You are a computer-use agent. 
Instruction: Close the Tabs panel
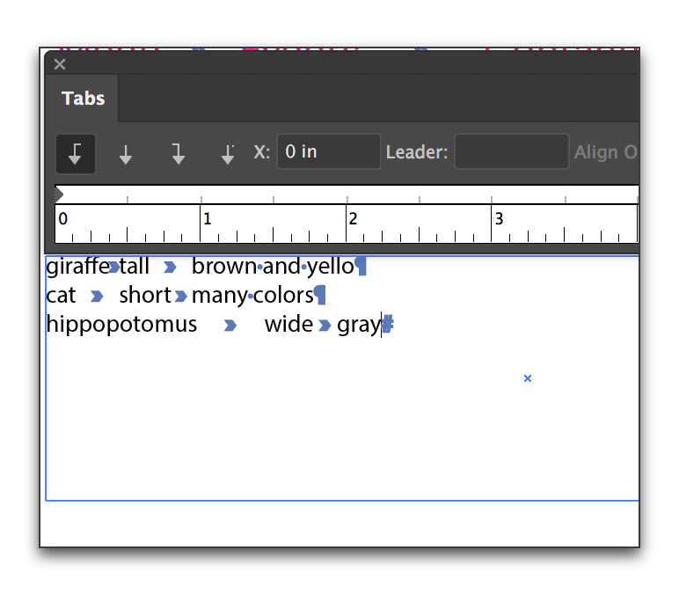pyautogui.click(x=60, y=64)
